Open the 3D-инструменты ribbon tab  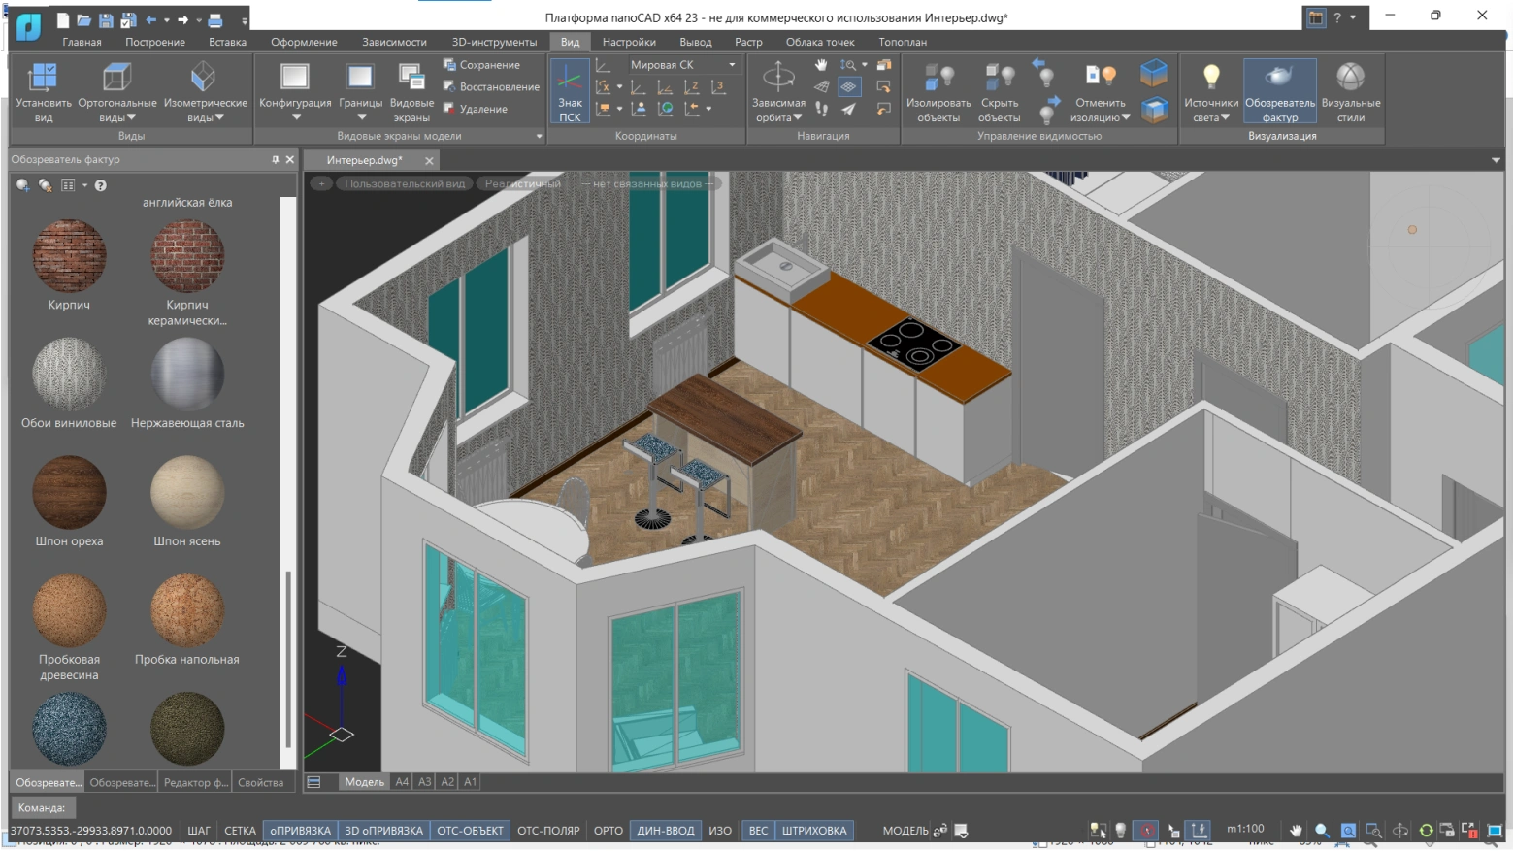[x=493, y=42]
